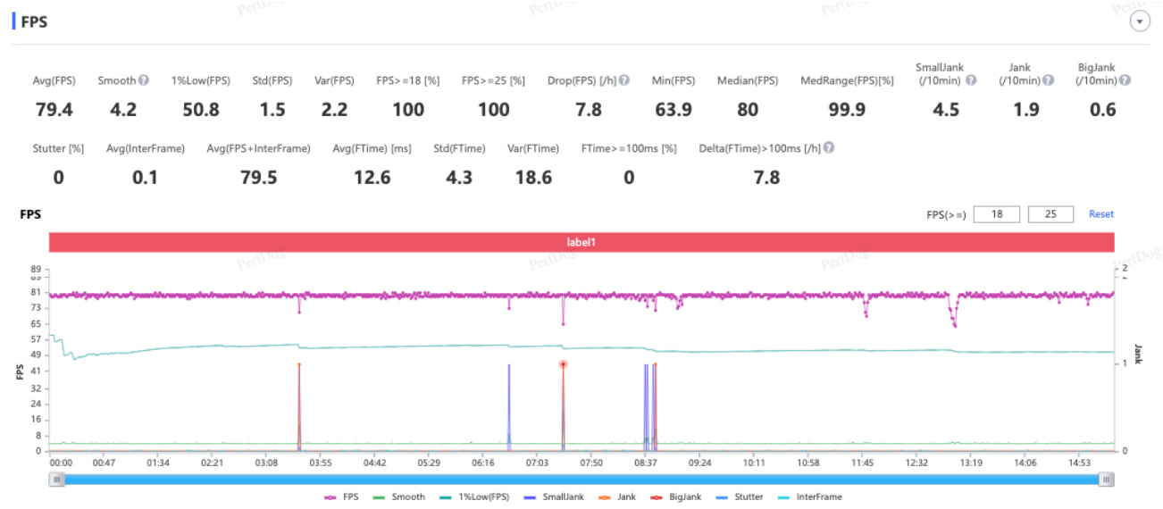Click the Avg(FTime) [ms] value 12.6
1163x509 pixels.
372,178
